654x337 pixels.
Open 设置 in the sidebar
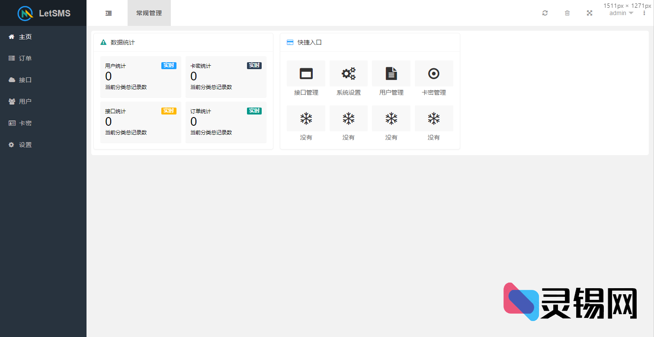(25, 145)
